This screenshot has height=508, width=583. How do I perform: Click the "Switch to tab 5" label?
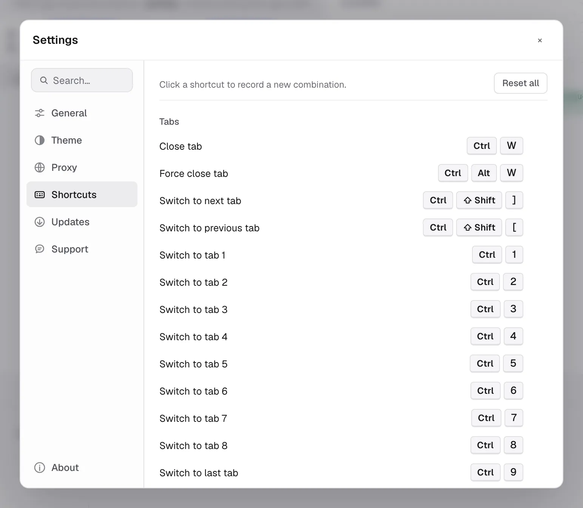pyautogui.click(x=193, y=364)
